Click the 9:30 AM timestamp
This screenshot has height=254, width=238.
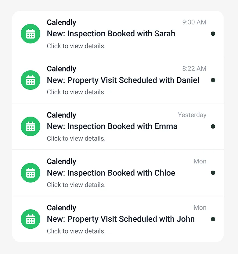(x=194, y=22)
